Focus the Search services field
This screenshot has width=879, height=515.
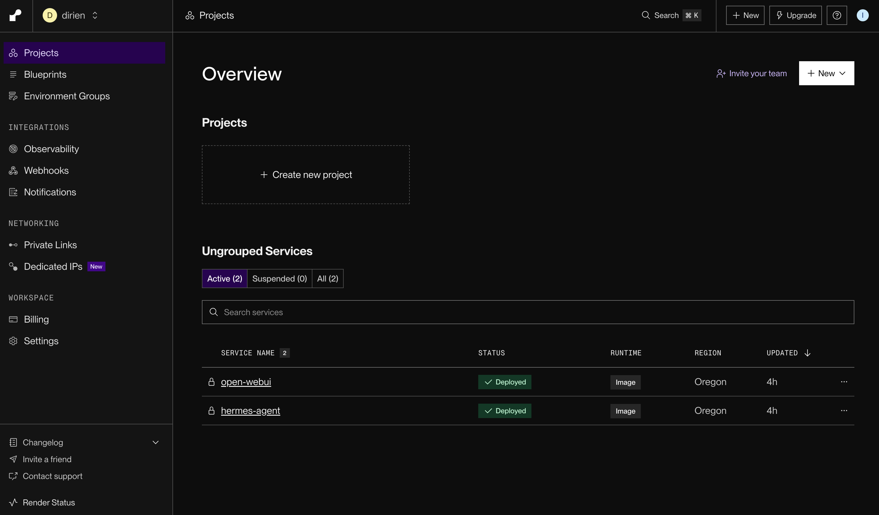pyautogui.click(x=528, y=312)
